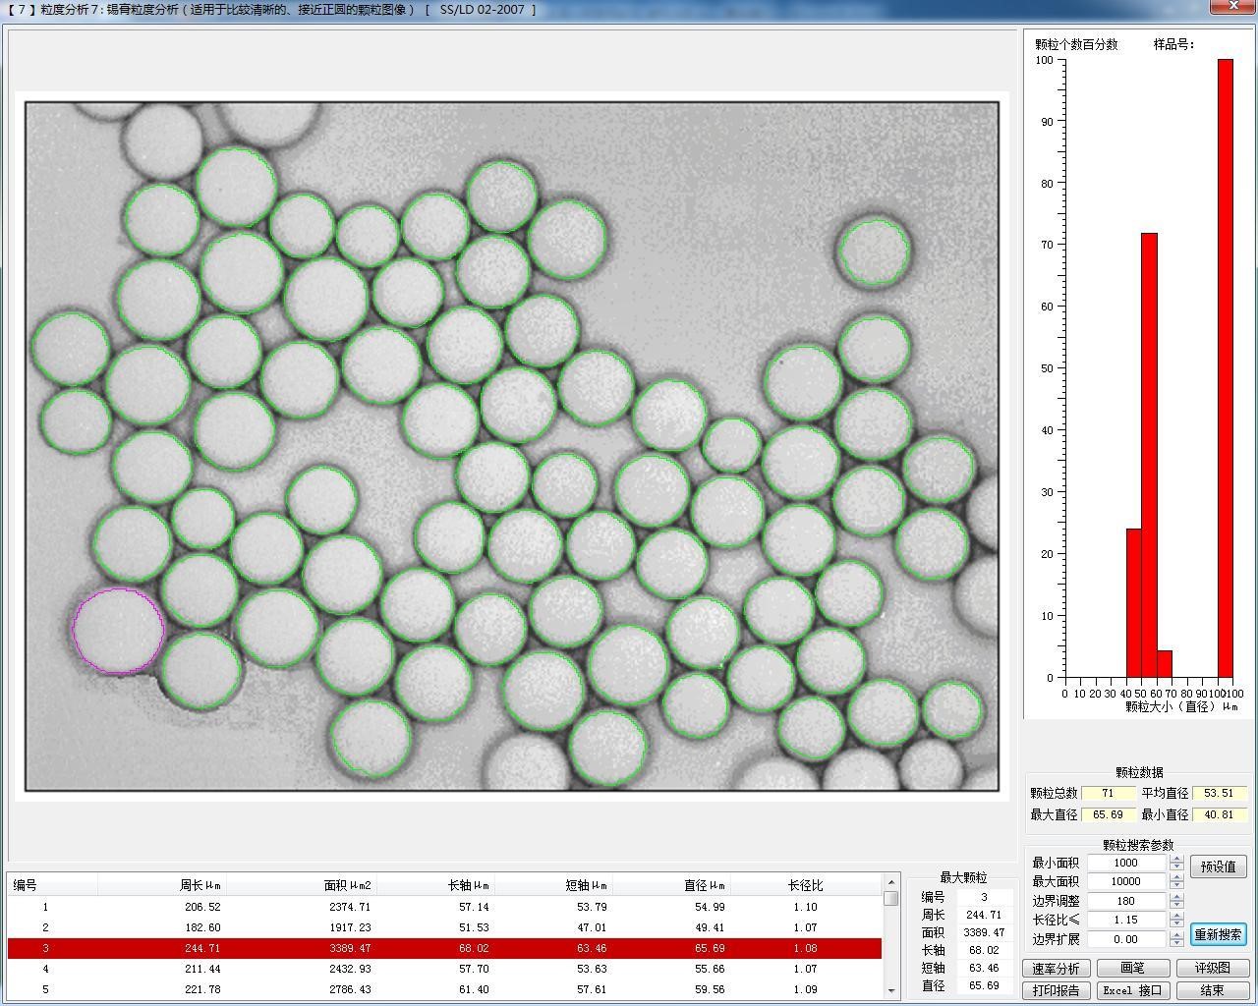The width and height of the screenshot is (1258, 1006).
Task: Click the 最大颗粒 面积 value 3389.47
Action: (984, 932)
